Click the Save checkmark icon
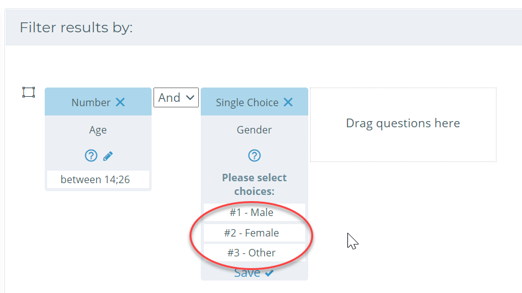Screen dimensions: 522x293 [x=269, y=273]
